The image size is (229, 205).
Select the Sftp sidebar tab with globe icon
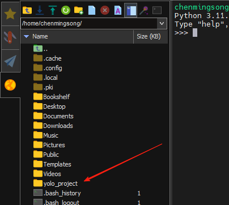[x=10, y=85]
